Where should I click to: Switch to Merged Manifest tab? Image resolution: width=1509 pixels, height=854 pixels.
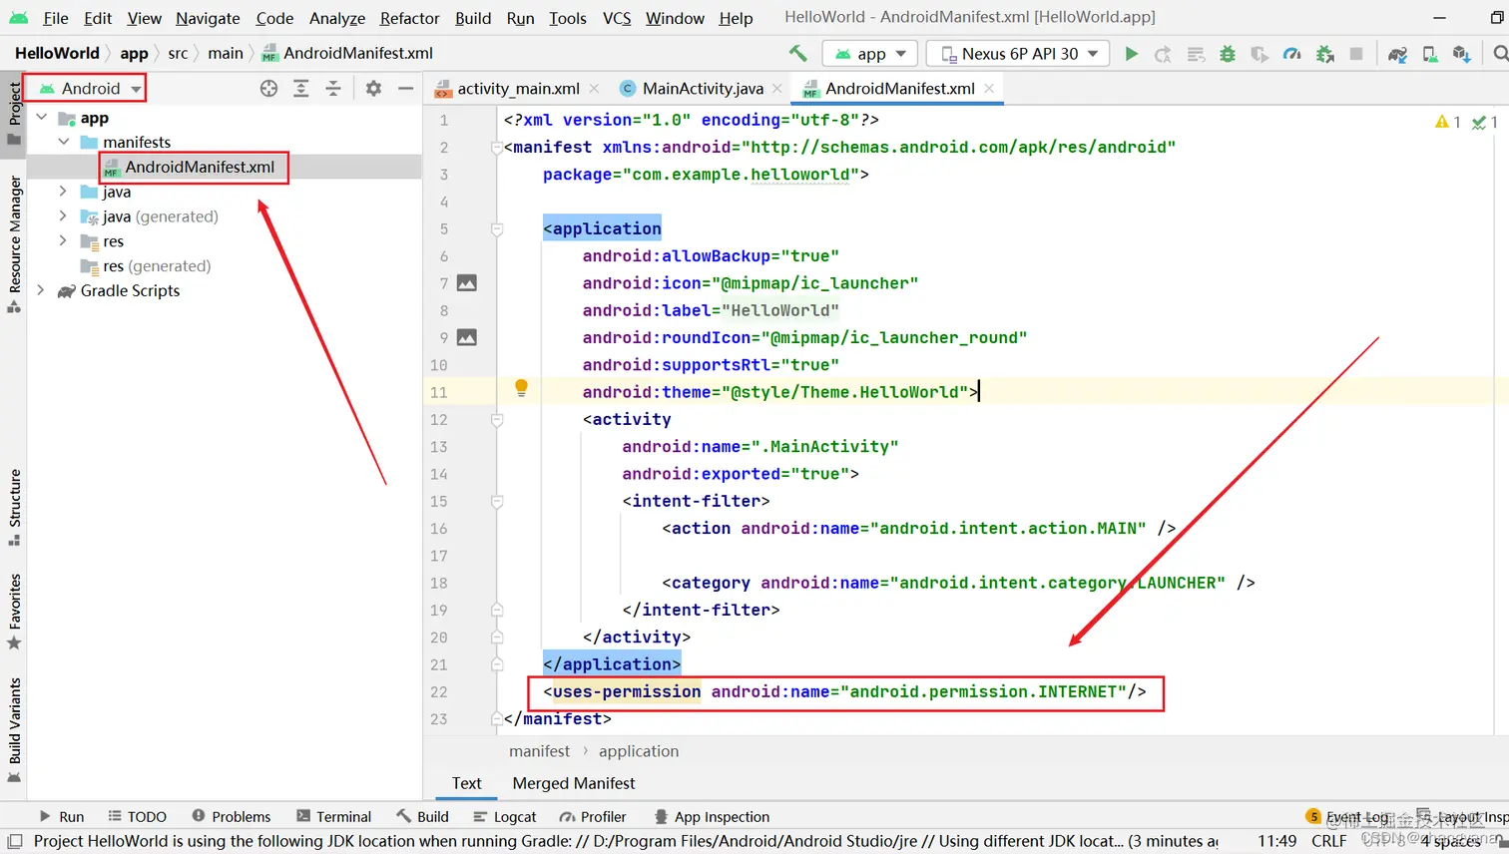[x=574, y=784]
